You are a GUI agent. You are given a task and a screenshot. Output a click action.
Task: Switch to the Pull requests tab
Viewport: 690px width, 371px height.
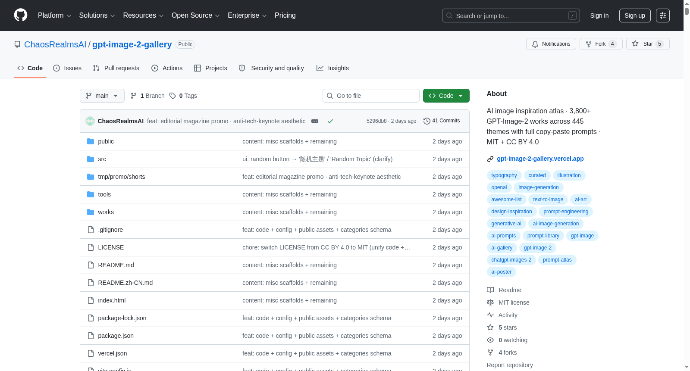coord(116,68)
